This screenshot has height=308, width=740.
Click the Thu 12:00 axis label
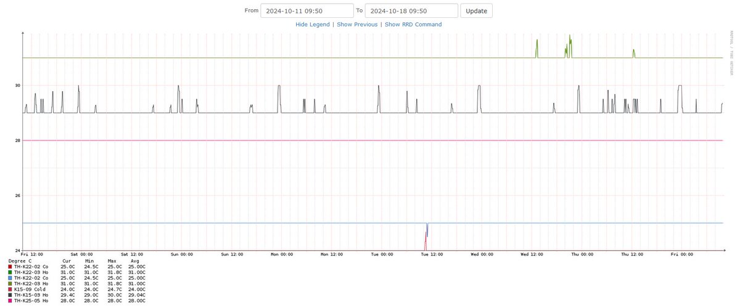click(632, 254)
